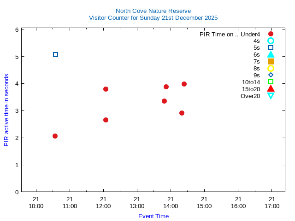The width and height of the screenshot is (295, 221).
Task: Click the 13:00 tick label on the time axis
Action: 137,203
